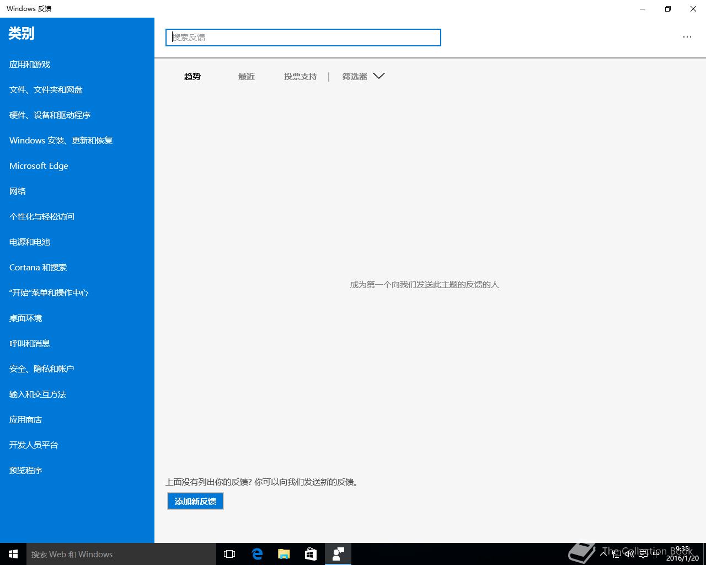This screenshot has height=565, width=706.
Task: Focus the 搜索反馈 search box
Action: click(x=303, y=37)
